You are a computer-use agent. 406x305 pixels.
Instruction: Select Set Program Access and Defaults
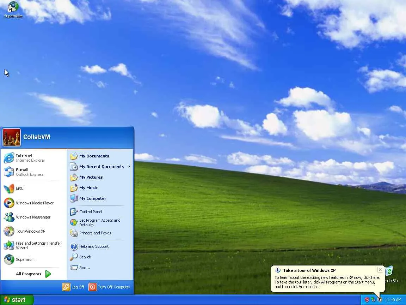100,222
